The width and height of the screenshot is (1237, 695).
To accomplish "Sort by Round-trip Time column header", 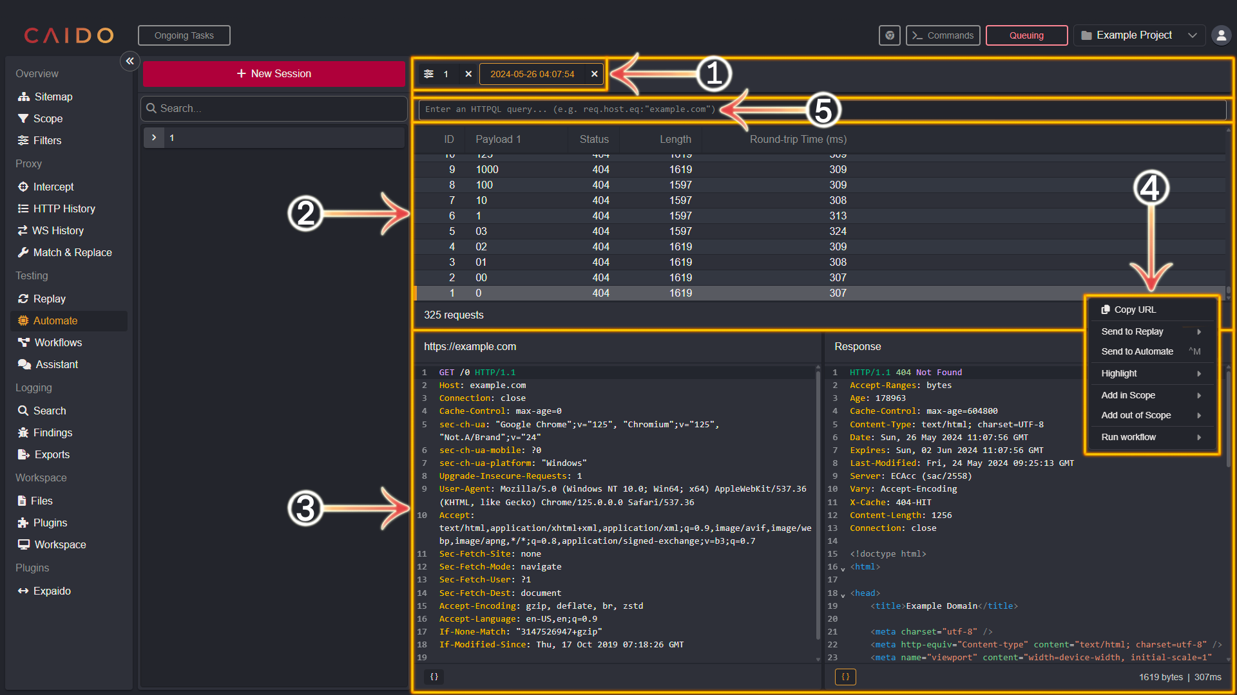I will pos(798,139).
